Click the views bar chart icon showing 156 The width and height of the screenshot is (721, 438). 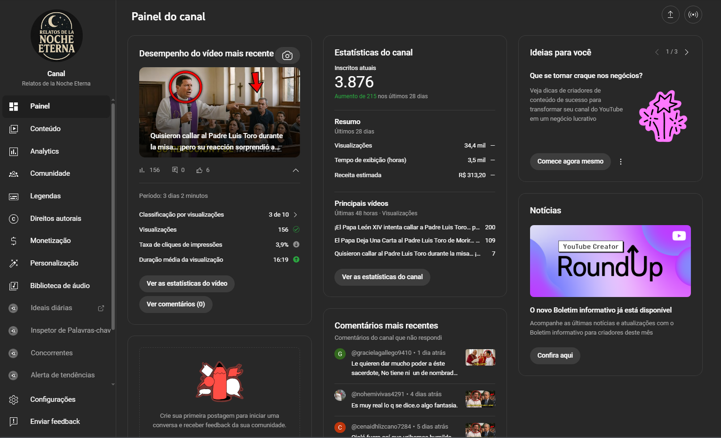pos(142,170)
